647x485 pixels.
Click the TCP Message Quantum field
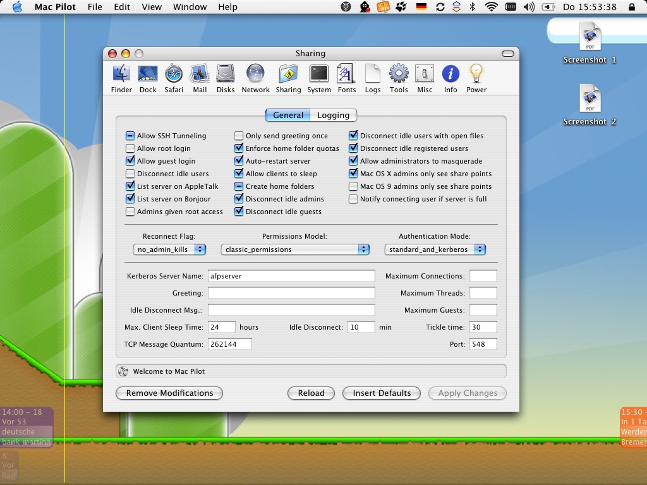(x=230, y=344)
